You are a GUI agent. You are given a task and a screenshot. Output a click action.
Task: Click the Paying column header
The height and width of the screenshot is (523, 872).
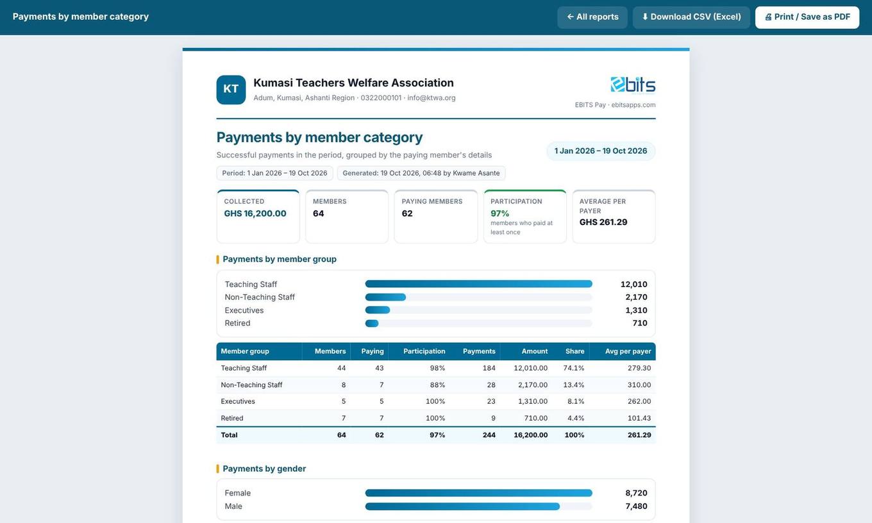click(x=370, y=351)
